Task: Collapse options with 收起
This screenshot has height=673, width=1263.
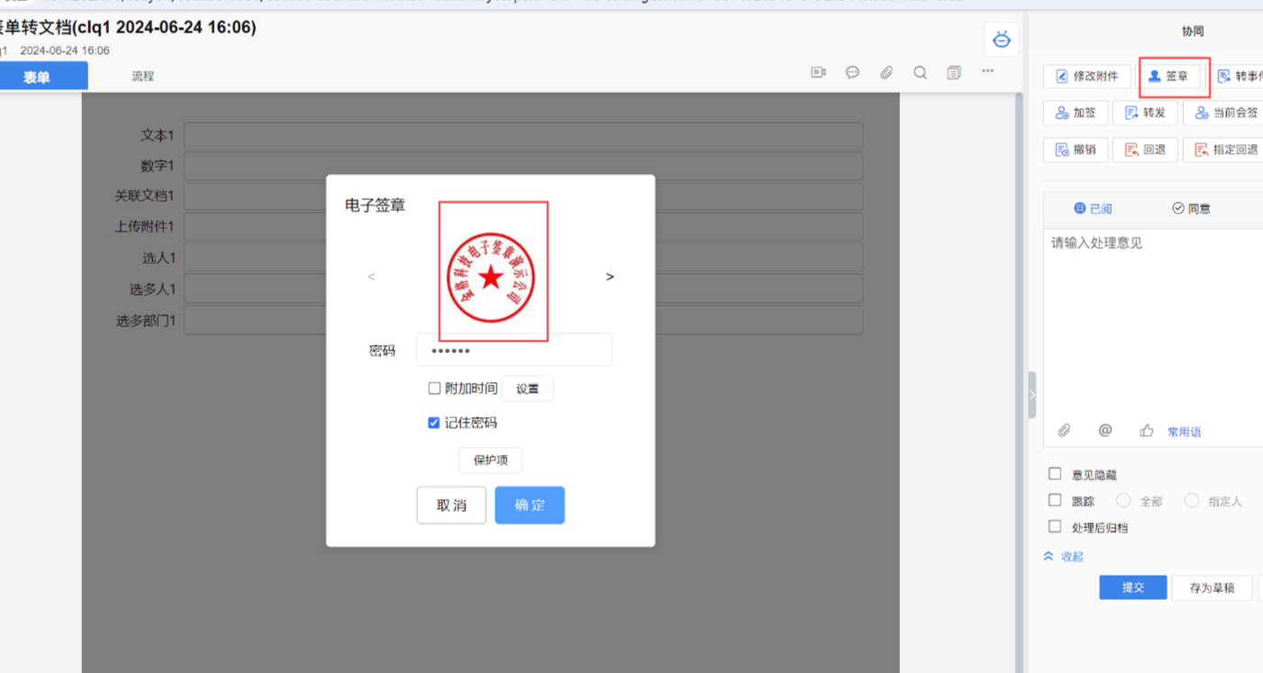Action: coord(1063,557)
